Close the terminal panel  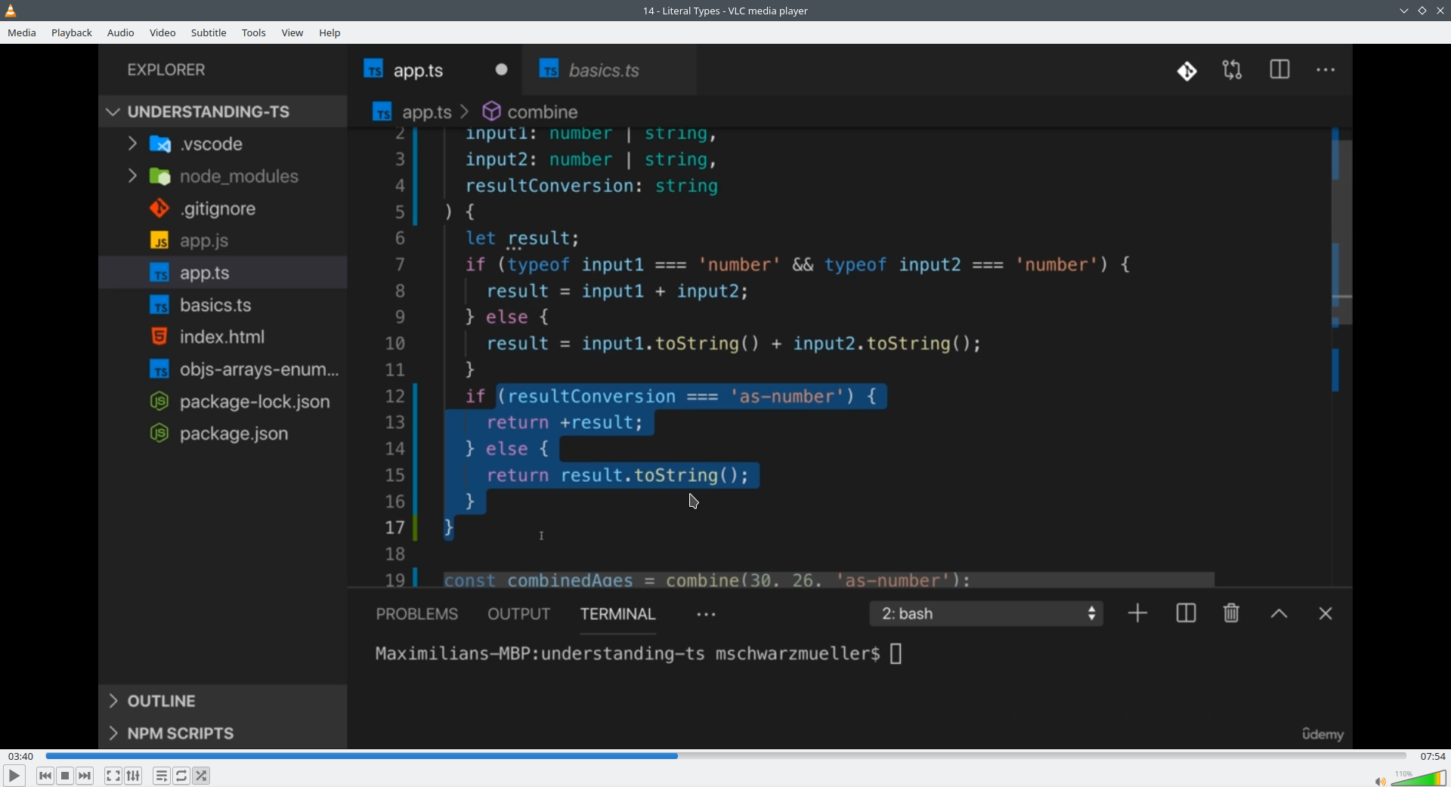[x=1326, y=614]
